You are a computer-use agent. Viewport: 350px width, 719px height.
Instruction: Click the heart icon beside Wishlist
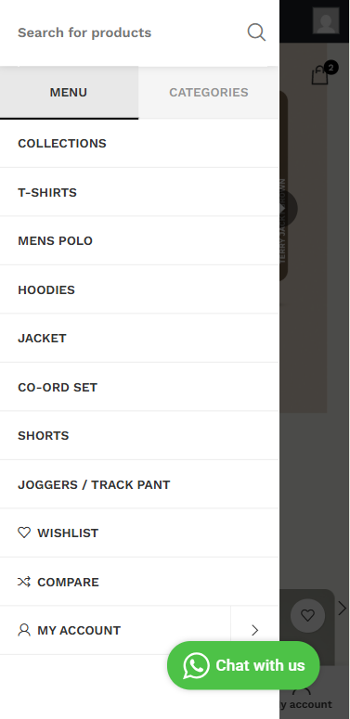pos(24,533)
